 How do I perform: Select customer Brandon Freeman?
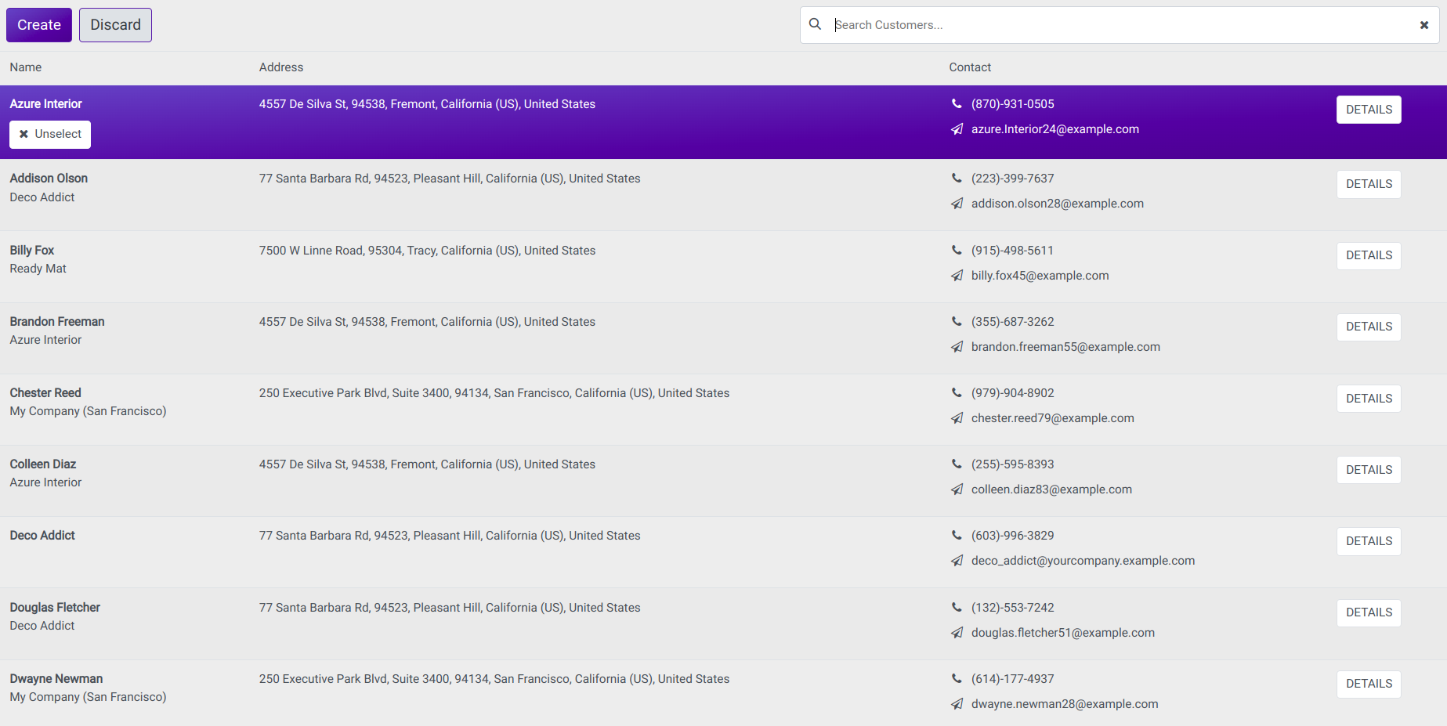pos(57,322)
